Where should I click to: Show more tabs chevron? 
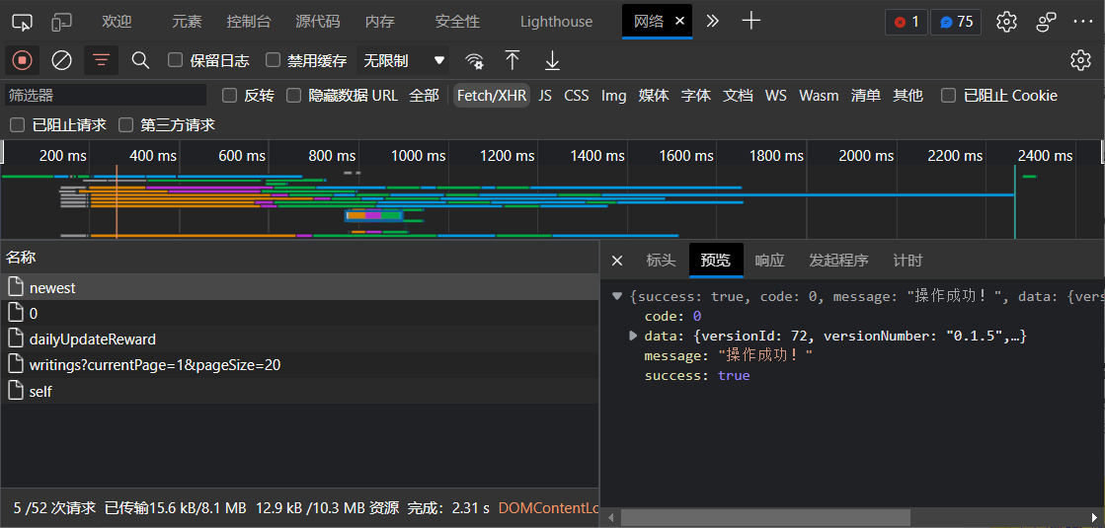[x=712, y=21]
